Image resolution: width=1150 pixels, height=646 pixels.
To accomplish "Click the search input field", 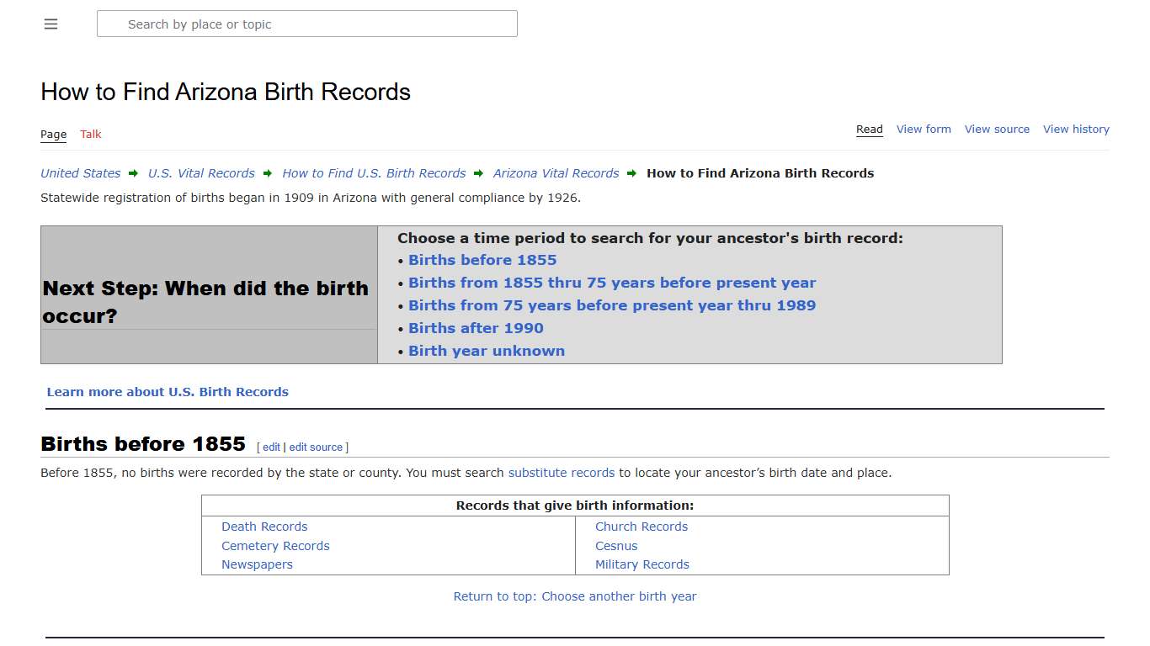I will point(306,24).
